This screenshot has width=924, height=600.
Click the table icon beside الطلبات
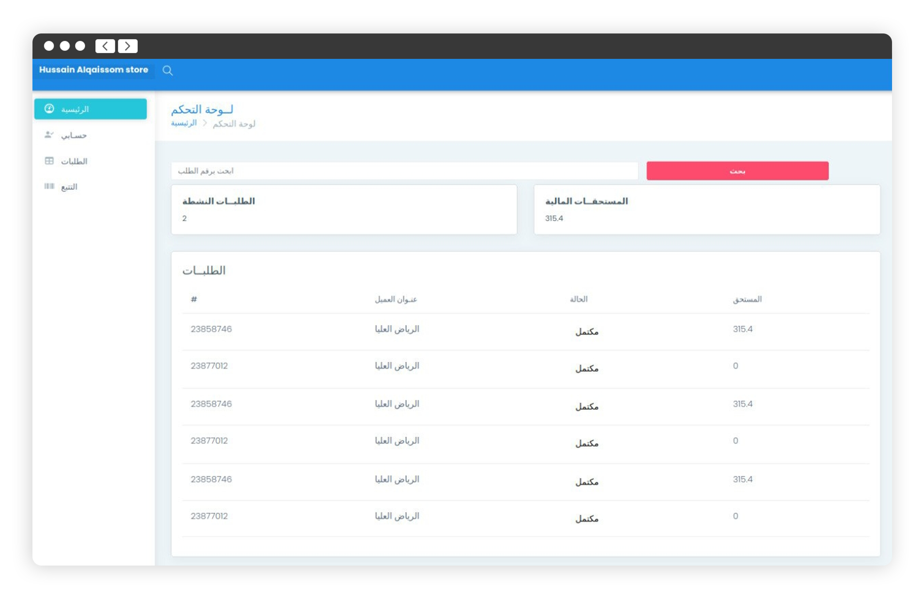click(49, 161)
